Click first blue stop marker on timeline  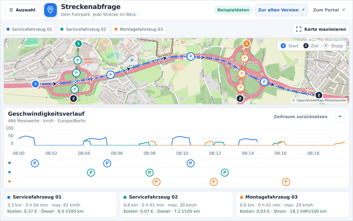[x=35, y=163]
